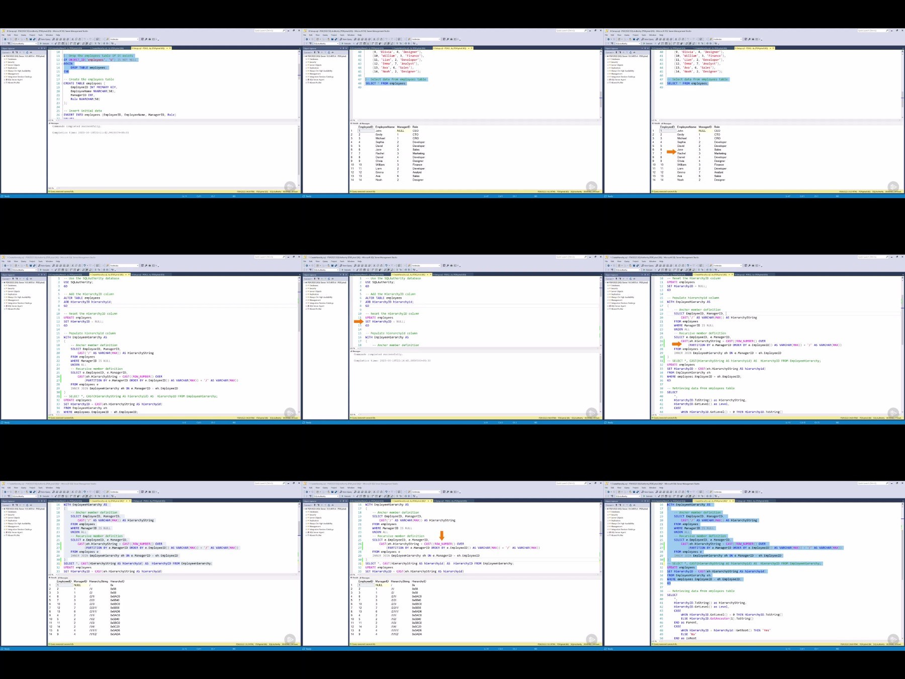The height and width of the screenshot is (679, 905).
Task: Click Save icon in middle-right screenshot toolbar
Action: pyautogui.click(x=634, y=266)
